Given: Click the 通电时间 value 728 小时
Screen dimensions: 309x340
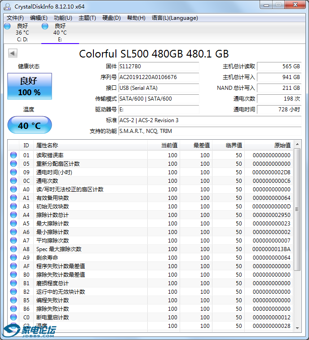Looking at the screenshot, I should (279, 110).
